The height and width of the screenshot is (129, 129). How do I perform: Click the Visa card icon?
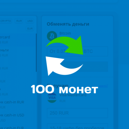click(x=52, y=98)
